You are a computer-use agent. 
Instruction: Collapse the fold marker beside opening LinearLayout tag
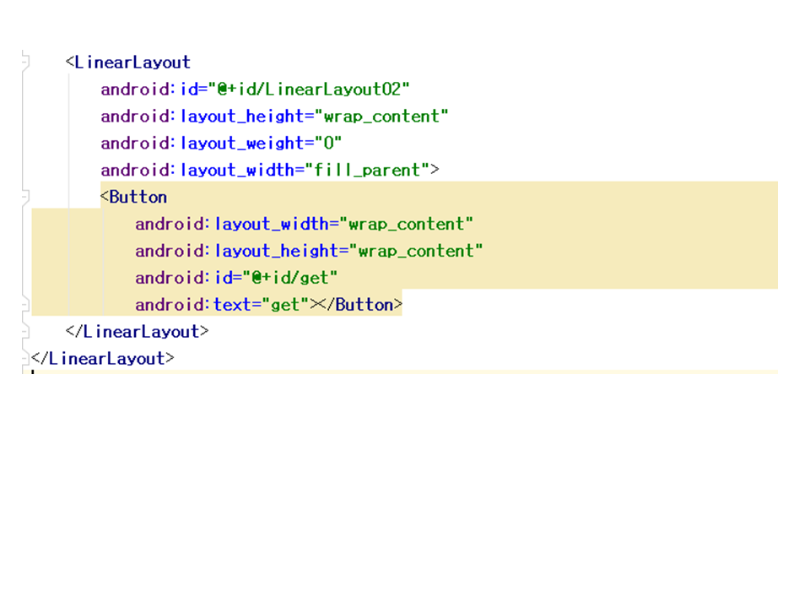(27, 62)
